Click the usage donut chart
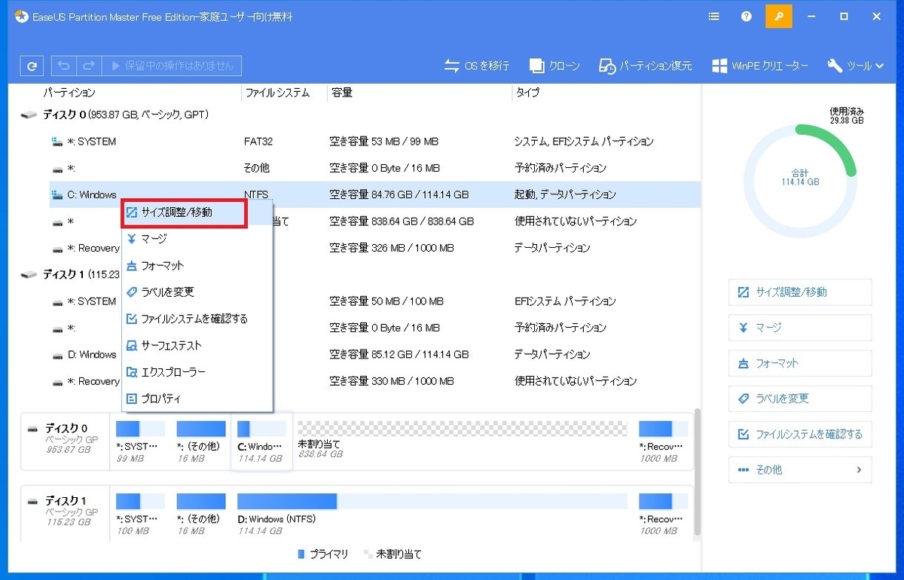Screen dimensions: 904x580 (800, 182)
